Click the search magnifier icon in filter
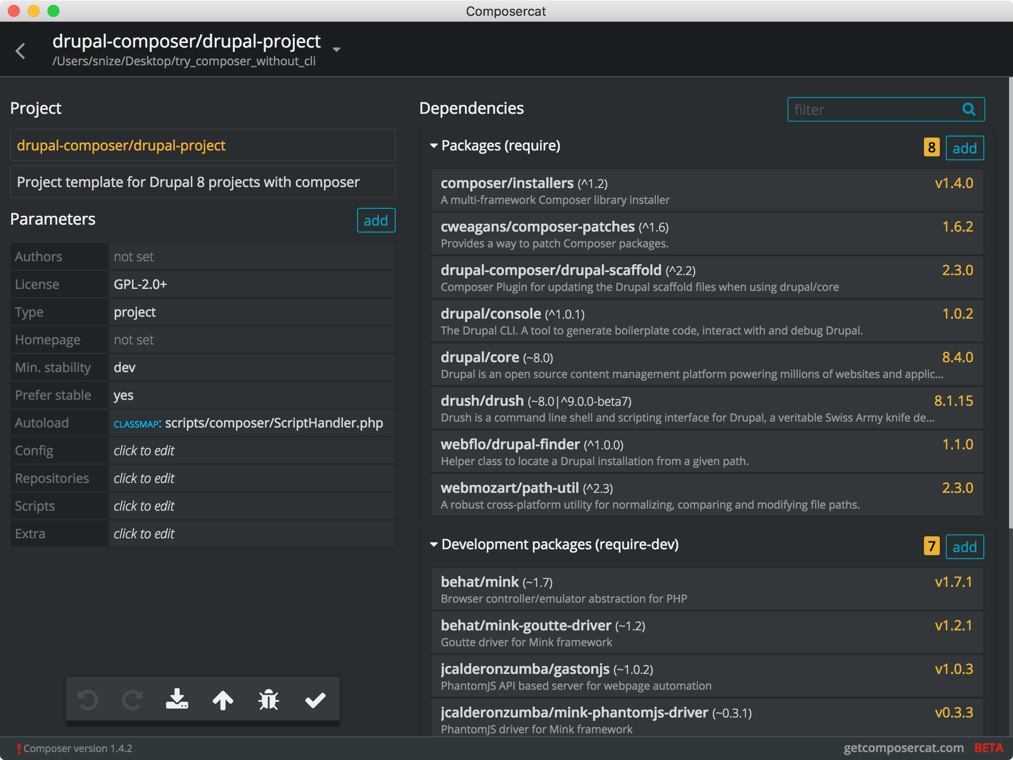Screen dimensions: 1013x760 point(968,109)
